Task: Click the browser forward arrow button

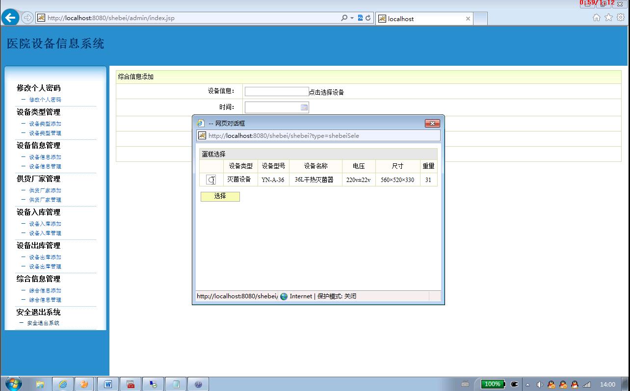Action: pyautogui.click(x=27, y=18)
